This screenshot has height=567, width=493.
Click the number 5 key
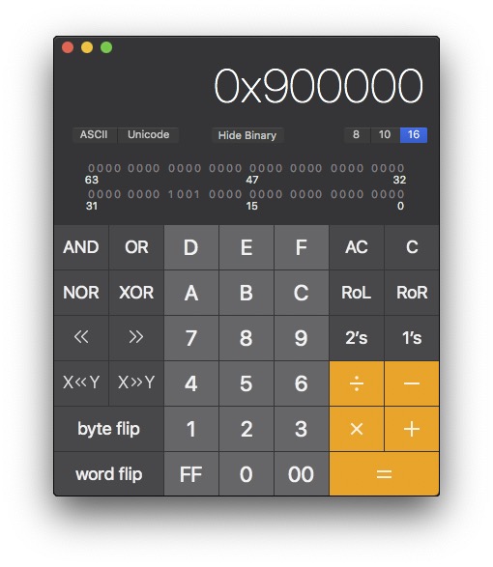click(x=246, y=383)
